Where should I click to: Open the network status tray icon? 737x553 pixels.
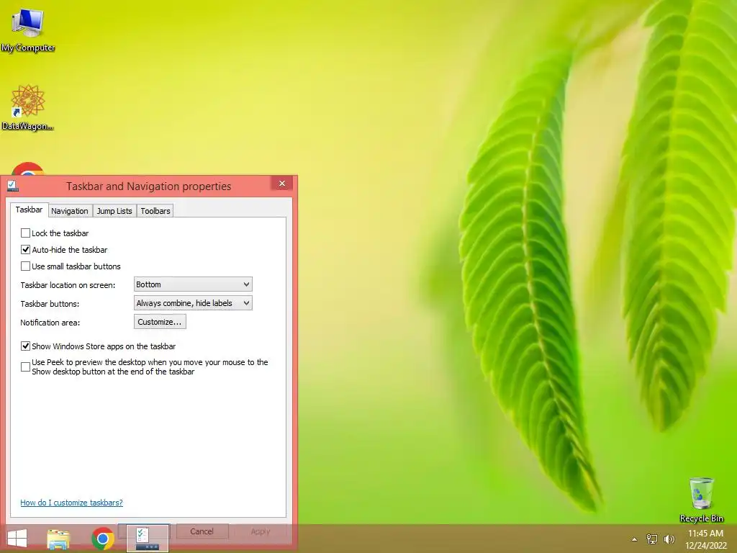pos(651,539)
